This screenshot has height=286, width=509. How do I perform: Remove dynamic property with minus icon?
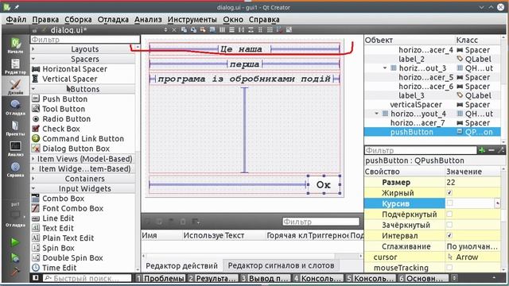[x=492, y=150]
